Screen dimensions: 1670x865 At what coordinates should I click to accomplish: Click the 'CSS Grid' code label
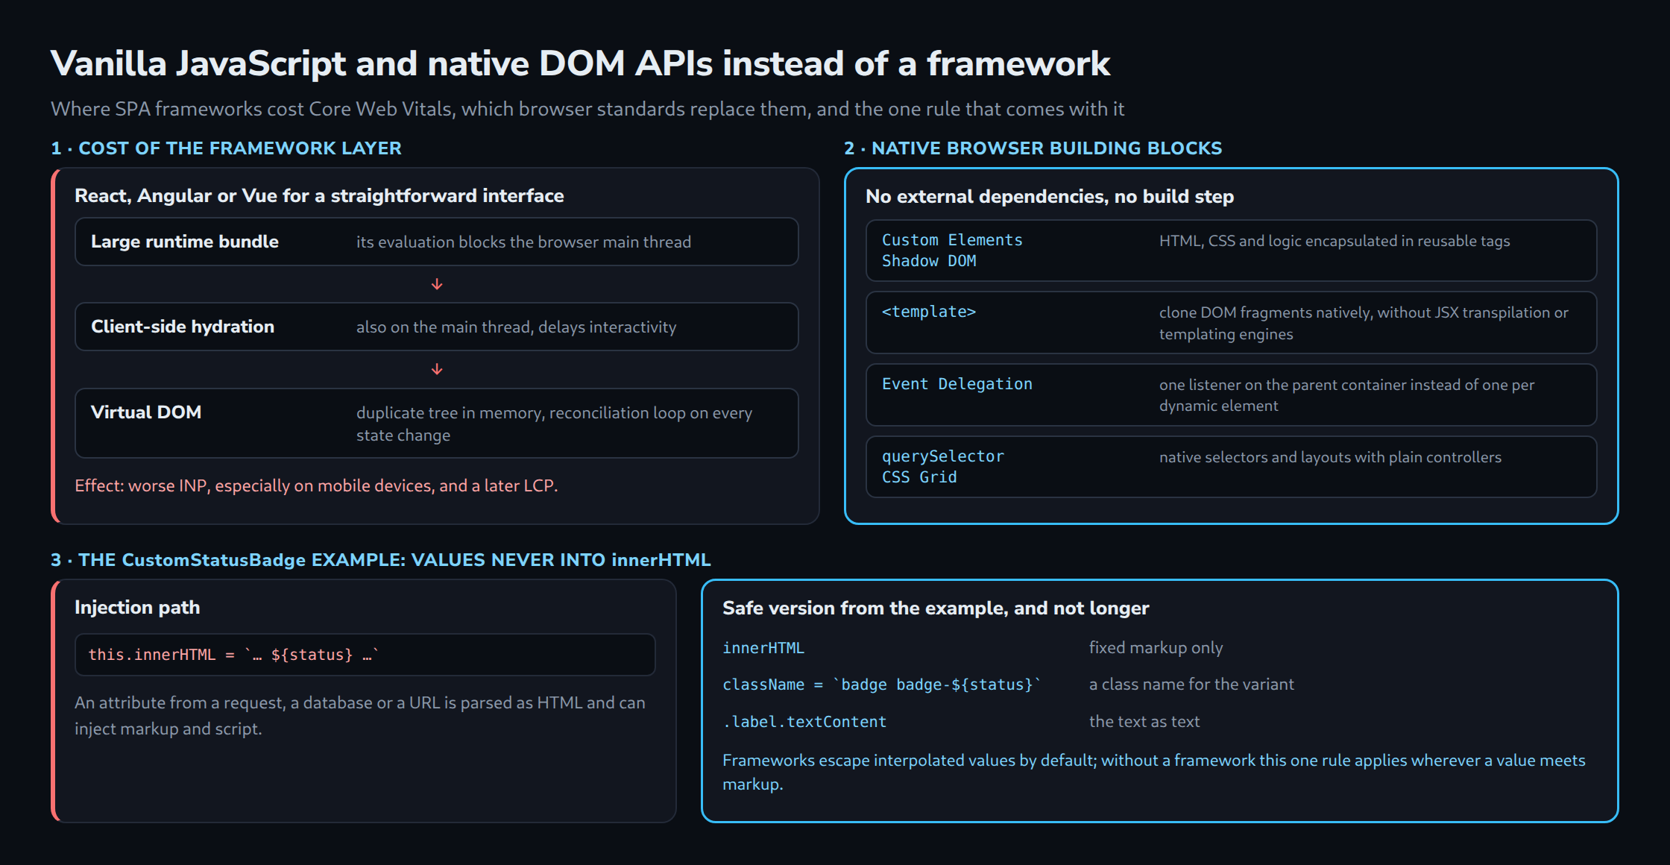point(919,477)
